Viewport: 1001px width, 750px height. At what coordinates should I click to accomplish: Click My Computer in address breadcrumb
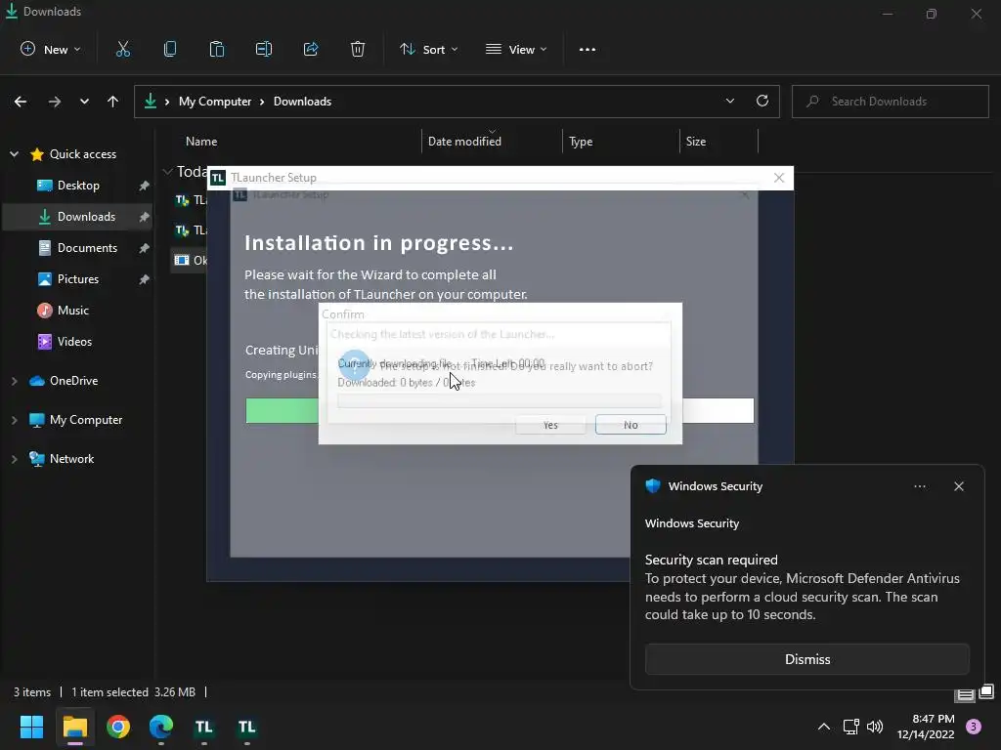pos(215,102)
